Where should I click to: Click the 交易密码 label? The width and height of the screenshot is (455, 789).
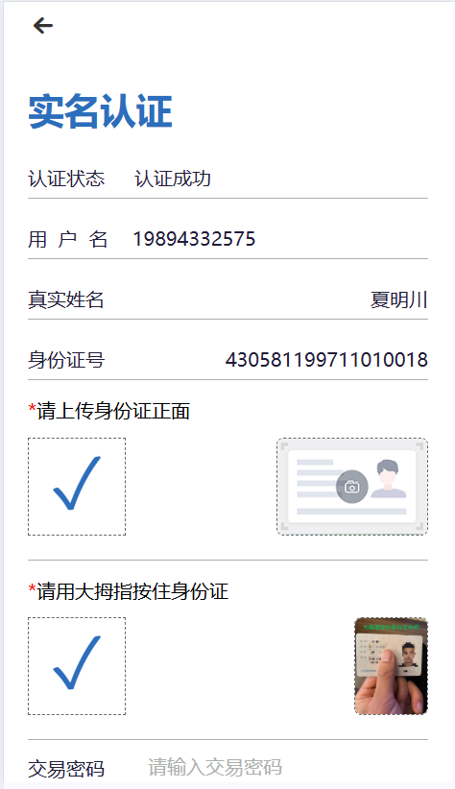[66, 769]
